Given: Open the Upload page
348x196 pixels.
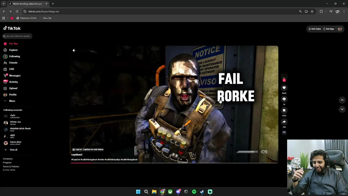Looking at the screenshot, I should click(11, 88).
